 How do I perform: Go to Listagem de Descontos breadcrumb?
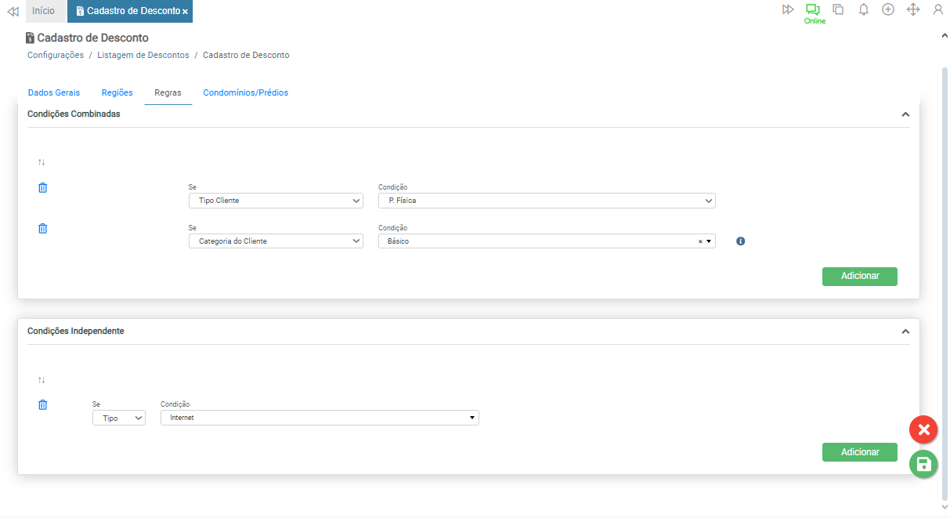point(143,55)
